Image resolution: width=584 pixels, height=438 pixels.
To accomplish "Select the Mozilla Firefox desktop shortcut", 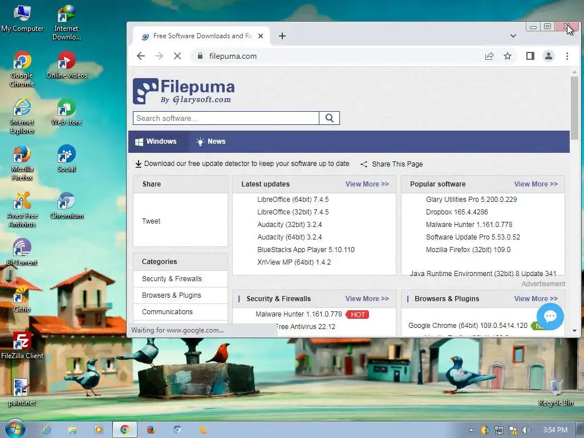I will pos(22,163).
